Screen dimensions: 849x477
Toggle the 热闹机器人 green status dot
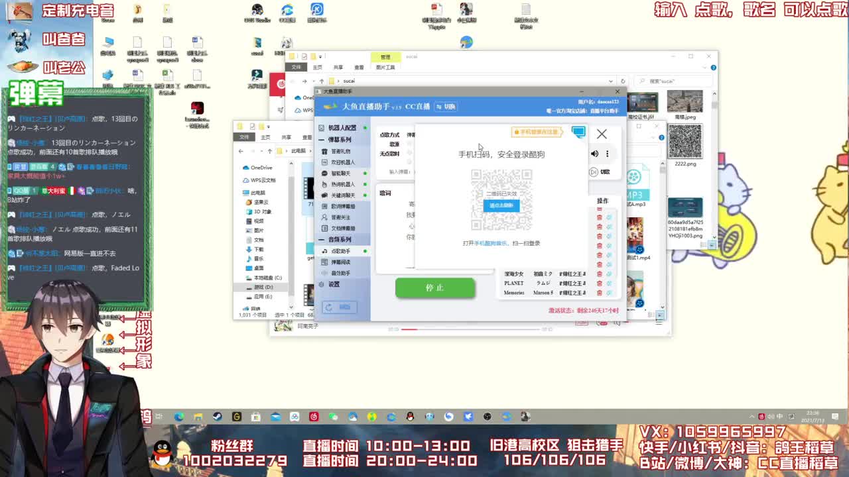point(365,184)
